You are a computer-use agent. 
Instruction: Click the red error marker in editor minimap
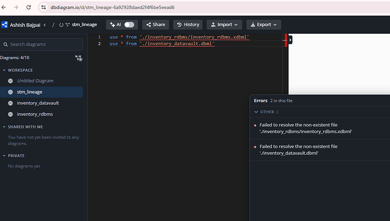tap(286, 40)
